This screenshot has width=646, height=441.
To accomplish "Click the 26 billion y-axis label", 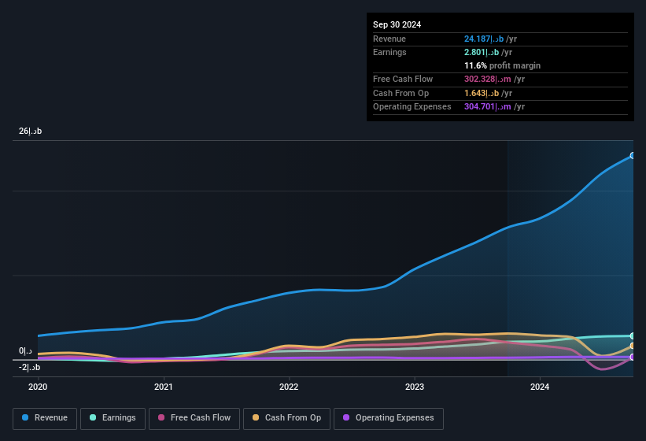I will [30, 131].
